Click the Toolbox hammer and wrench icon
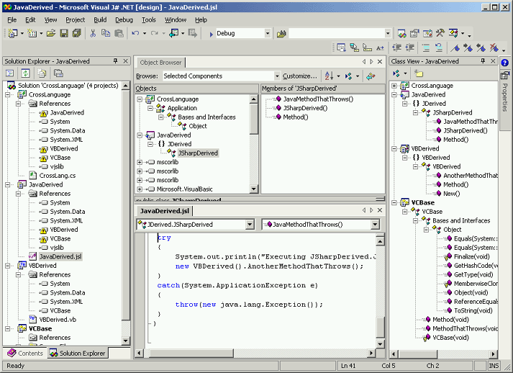This screenshot has height=373, width=513. [440, 33]
